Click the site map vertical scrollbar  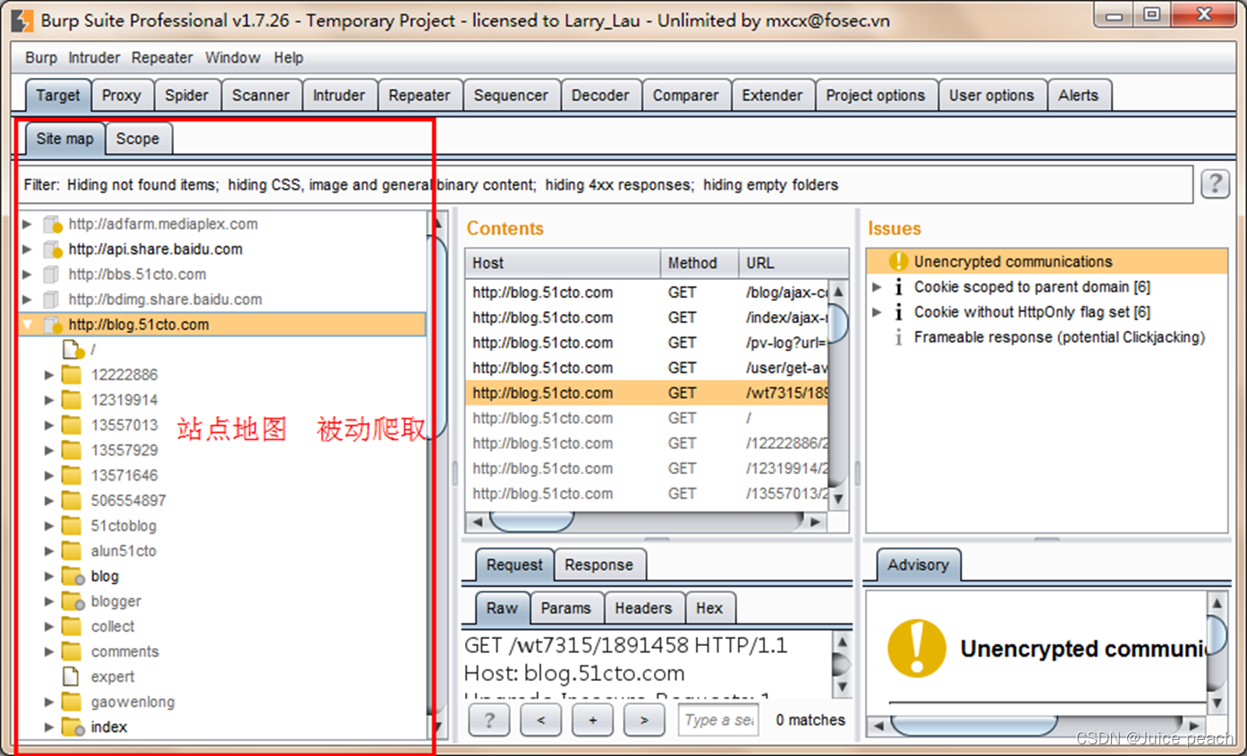pyautogui.click(x=438, y=474)
